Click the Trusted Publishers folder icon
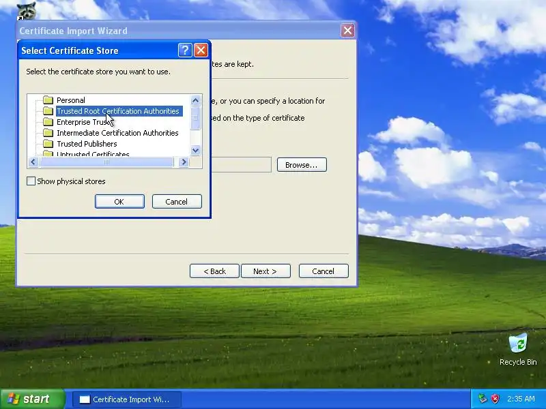This screenshot has width=546, height=409. point(48,144)
